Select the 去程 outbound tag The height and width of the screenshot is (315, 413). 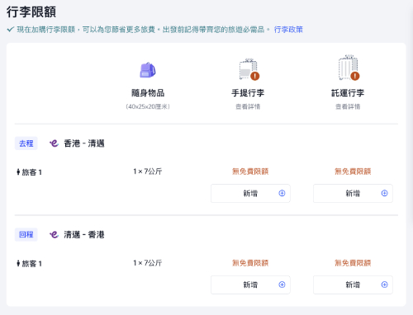click(x=26, y=143)
